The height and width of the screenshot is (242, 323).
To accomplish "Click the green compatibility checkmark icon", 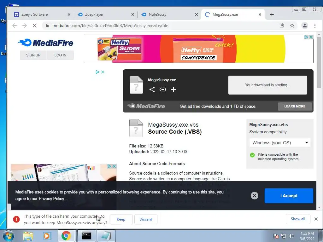I will pos(252,155).
